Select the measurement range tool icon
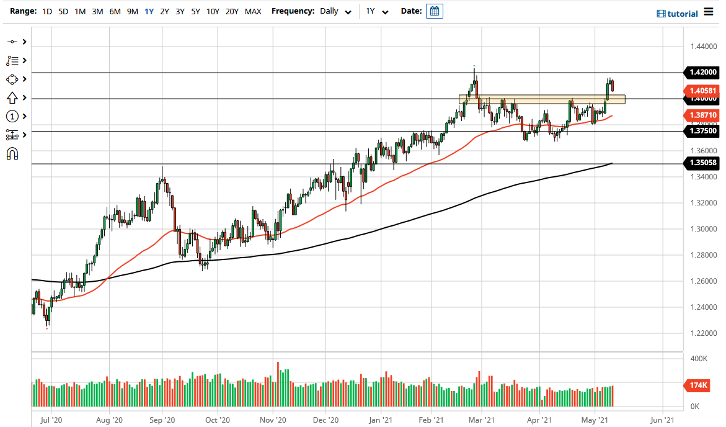Screen dimensions: 726x427 [x=12, y=135]
